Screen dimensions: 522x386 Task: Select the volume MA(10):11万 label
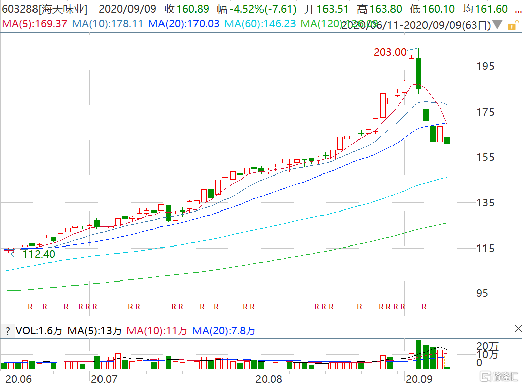157,331
